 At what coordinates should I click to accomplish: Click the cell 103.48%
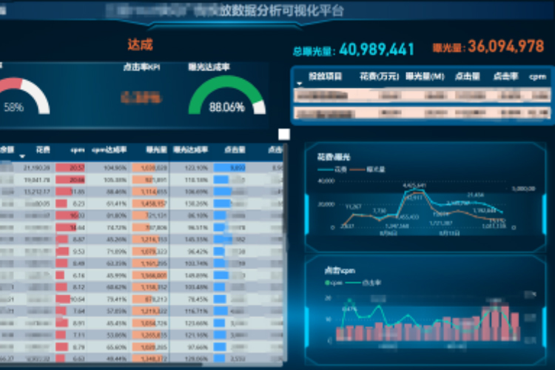click(x=196, y=287)
